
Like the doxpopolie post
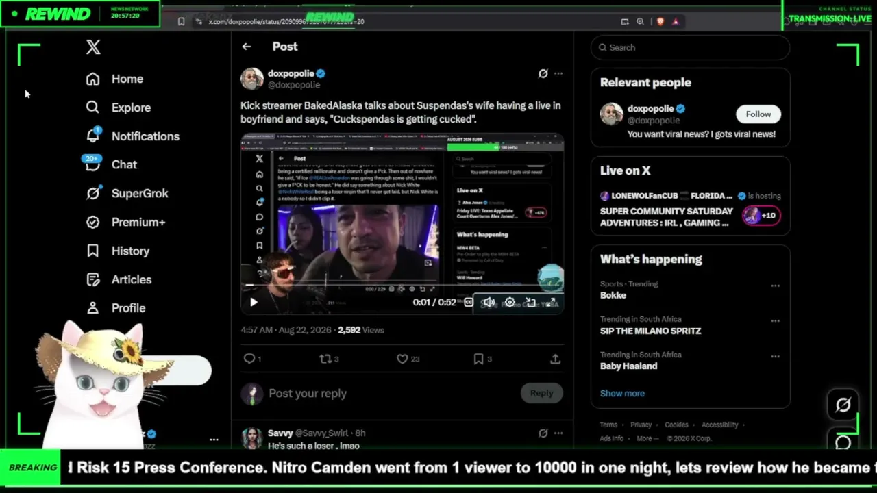tap(402, 359)
